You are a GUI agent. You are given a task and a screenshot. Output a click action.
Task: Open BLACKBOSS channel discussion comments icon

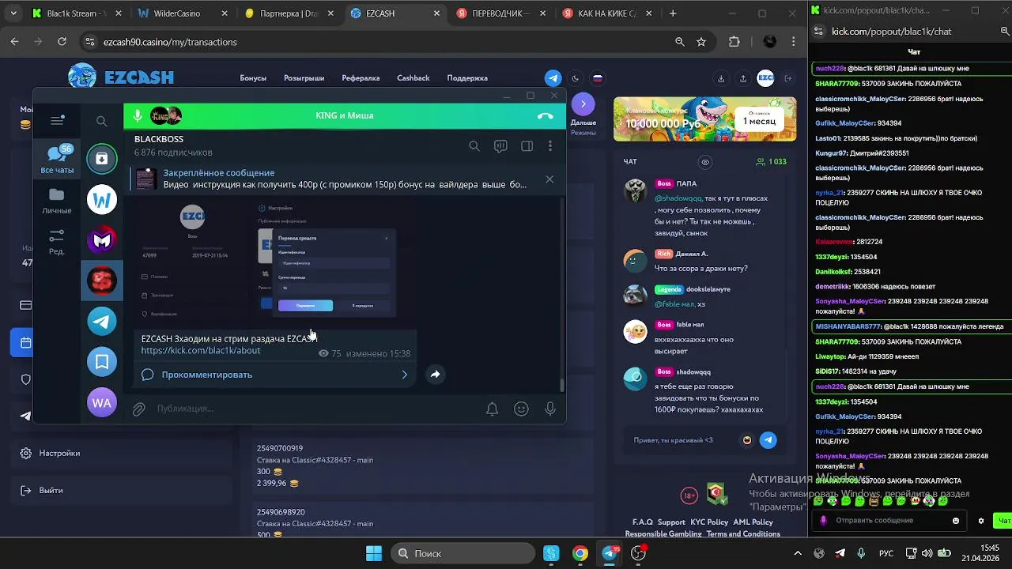click(x=500, y=146)
